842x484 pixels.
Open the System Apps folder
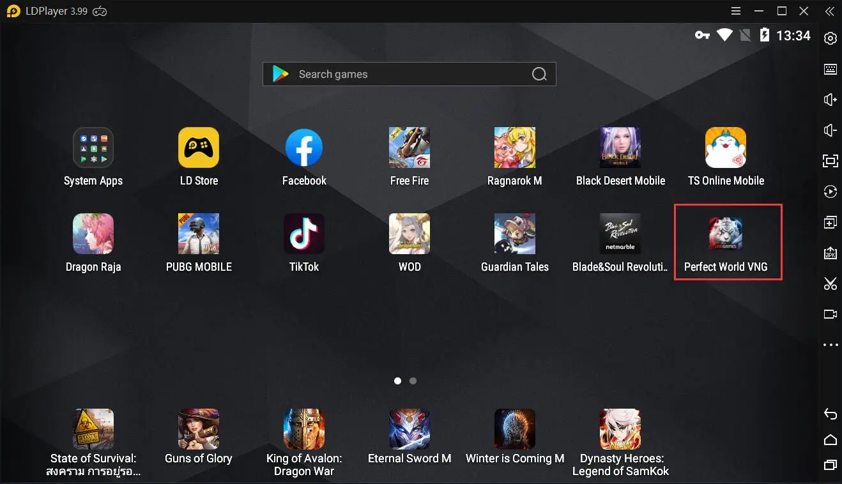(93, 147)
